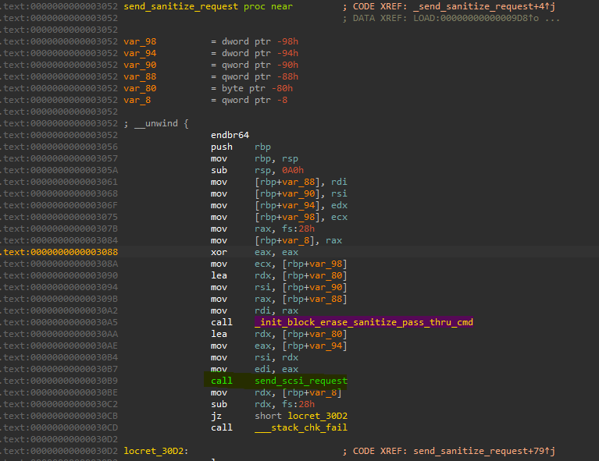
Task: Select the var_90 variable definition
Action: click(140, 65)
